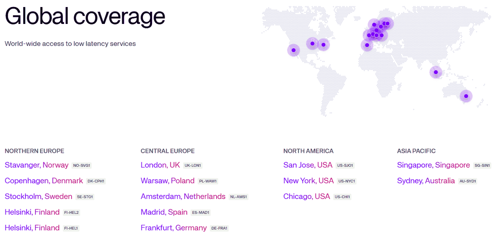Click the World-wide access to low latency subtitle

(x=70, y=44)
